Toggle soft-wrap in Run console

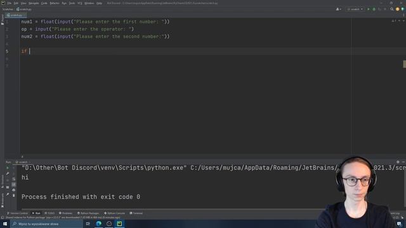click(x=14, y=179)
